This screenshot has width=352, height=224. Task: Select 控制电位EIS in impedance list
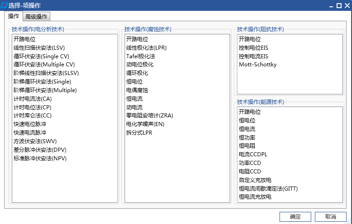click(253, 48)
